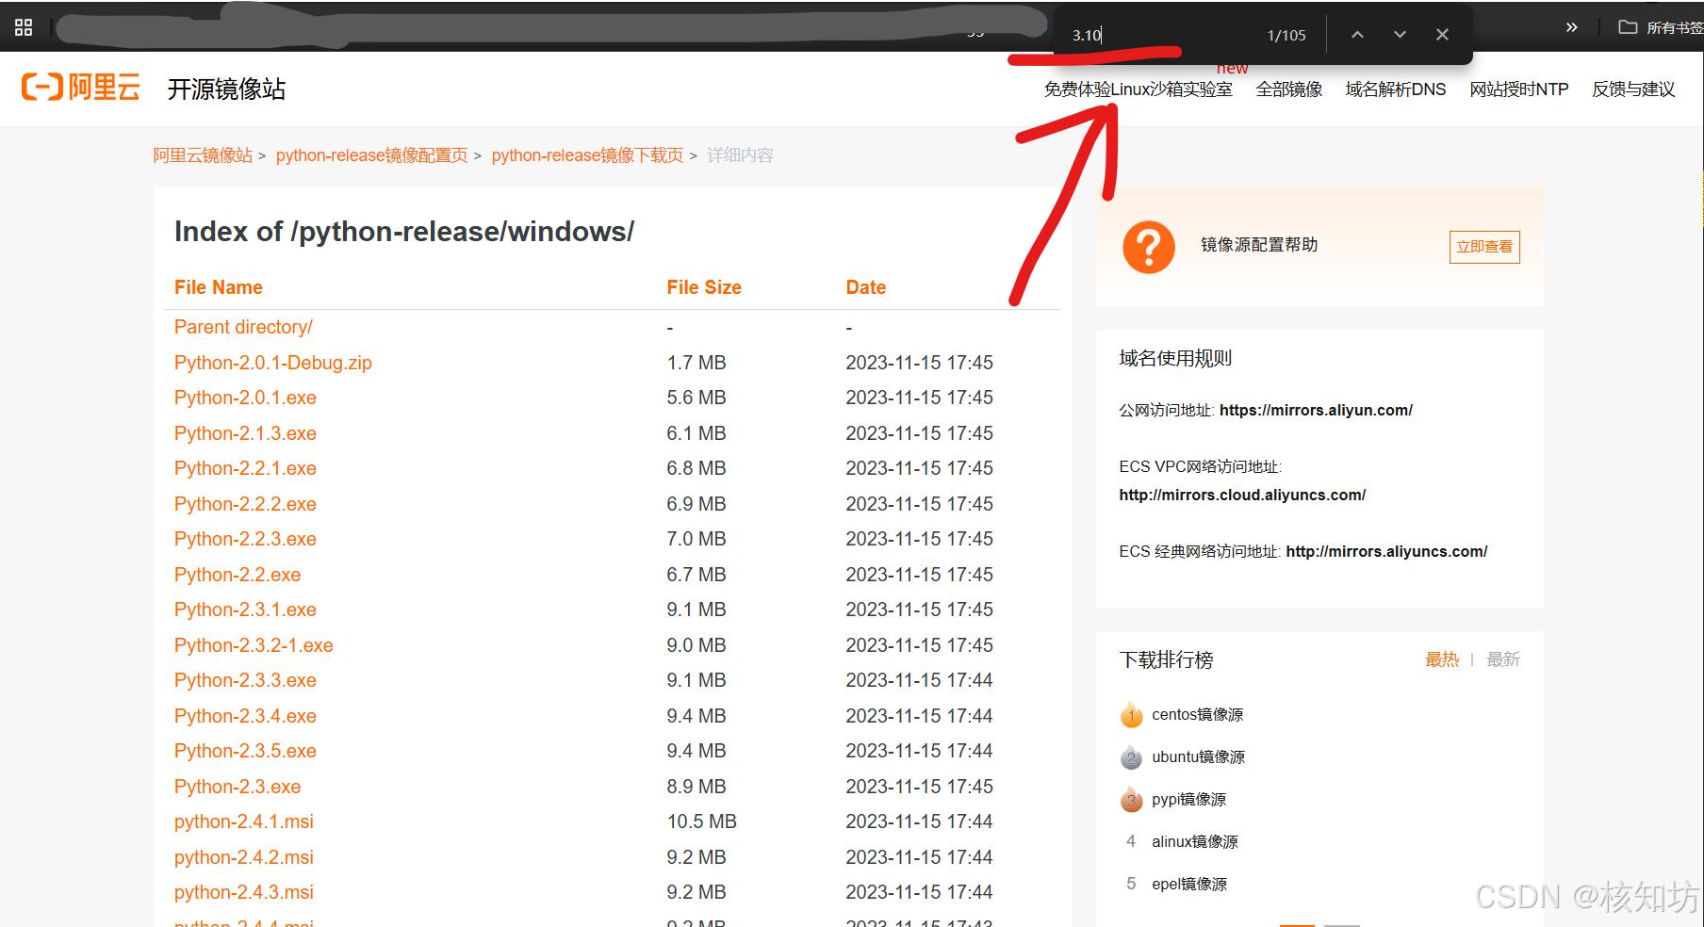Click python-release镜像下载页 breadcrumb link
This screenshot has height=927, width=1704.
[587, 155]
